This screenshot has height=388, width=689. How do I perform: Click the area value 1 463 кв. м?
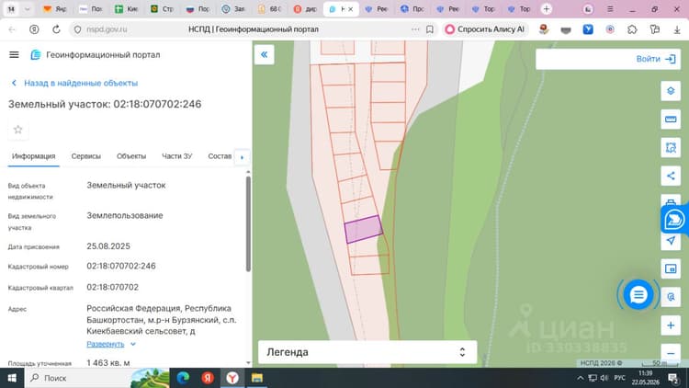[x=108, y=363]
